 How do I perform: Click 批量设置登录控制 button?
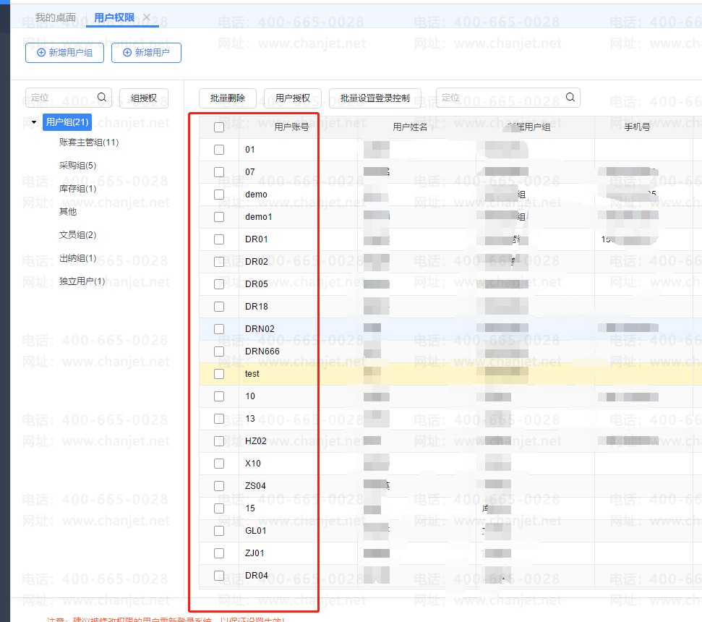pyautogui.click(x=374, y=98)
